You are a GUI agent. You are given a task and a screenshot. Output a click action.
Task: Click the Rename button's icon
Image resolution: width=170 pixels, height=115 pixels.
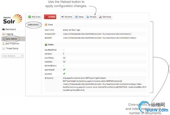(x=62, y=17)
